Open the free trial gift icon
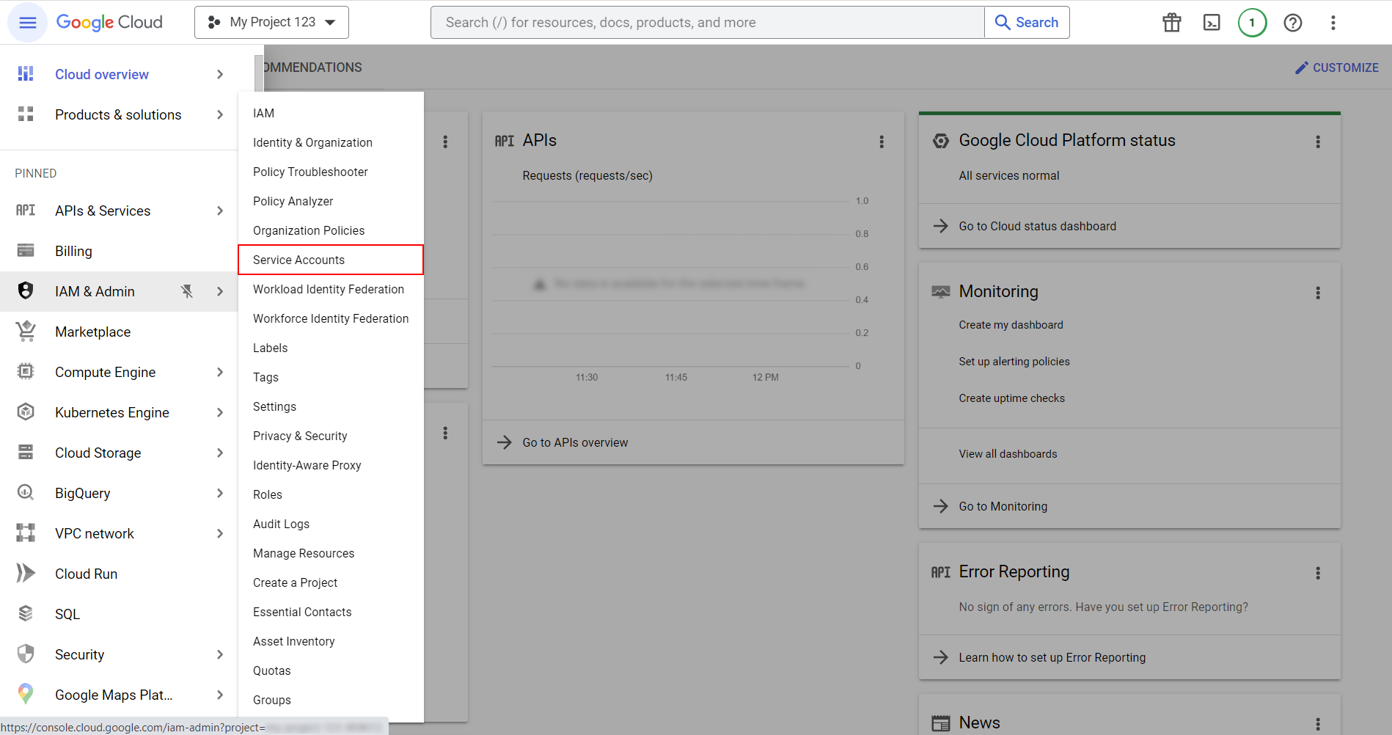The width and height of the screenshot is (1392, 735). tap(1172, 23)
